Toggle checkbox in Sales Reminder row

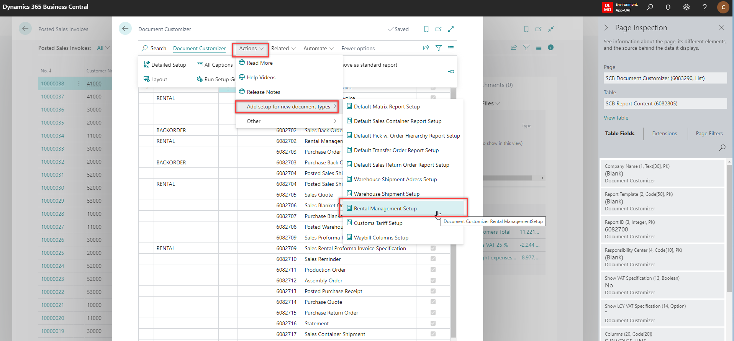click(x=433, y=259)
